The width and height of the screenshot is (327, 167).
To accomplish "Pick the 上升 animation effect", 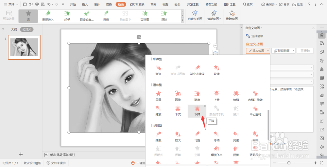I will tap(216, 96).
